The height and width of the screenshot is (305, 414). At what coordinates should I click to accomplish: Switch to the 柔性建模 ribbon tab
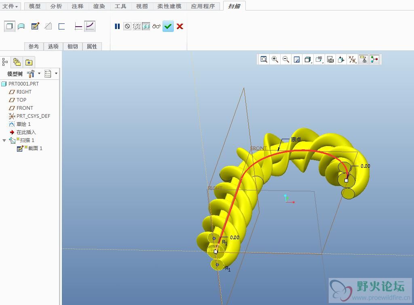click(169, 6)
